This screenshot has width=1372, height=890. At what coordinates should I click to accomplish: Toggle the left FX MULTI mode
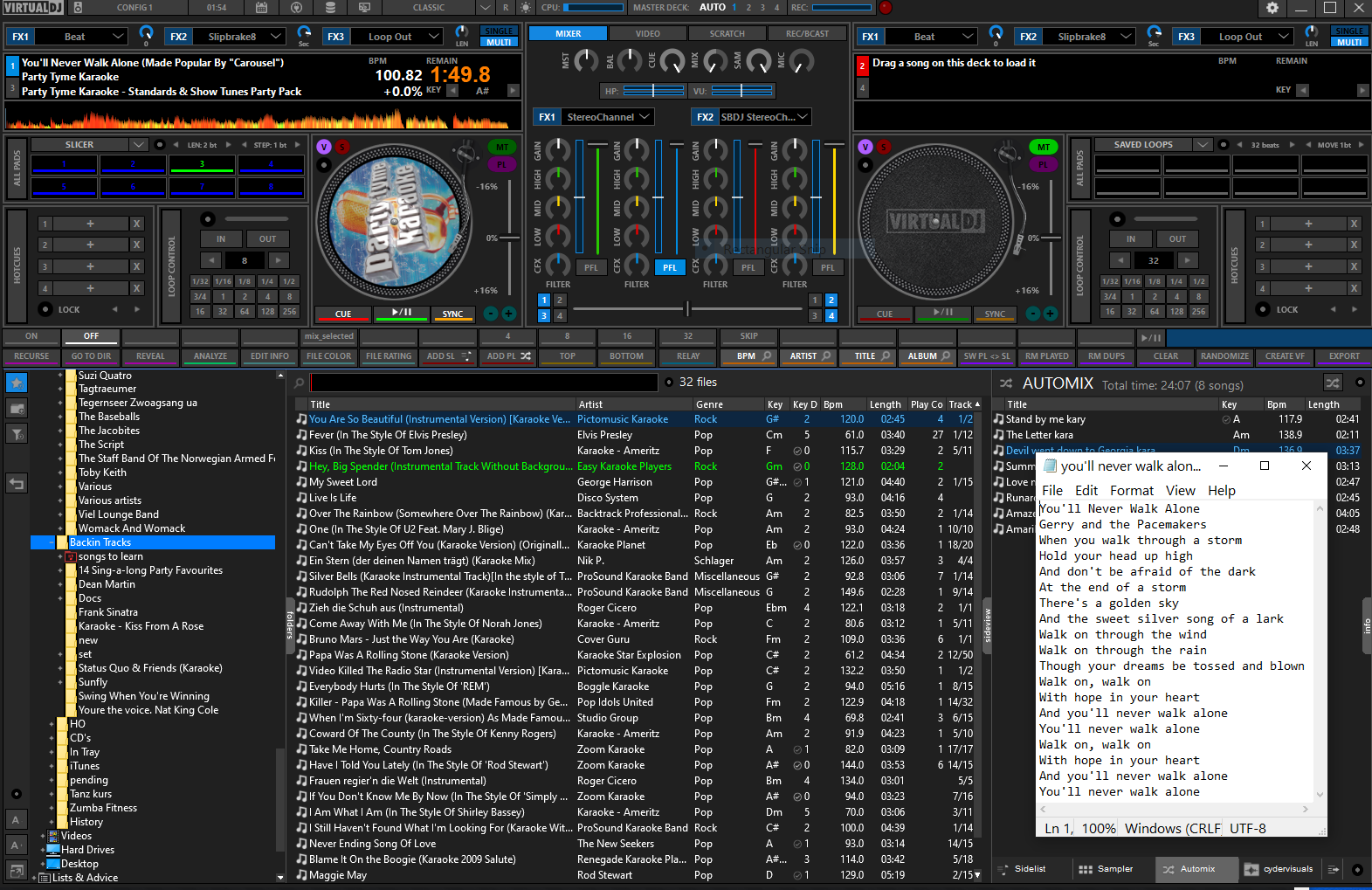coord(499,42)
